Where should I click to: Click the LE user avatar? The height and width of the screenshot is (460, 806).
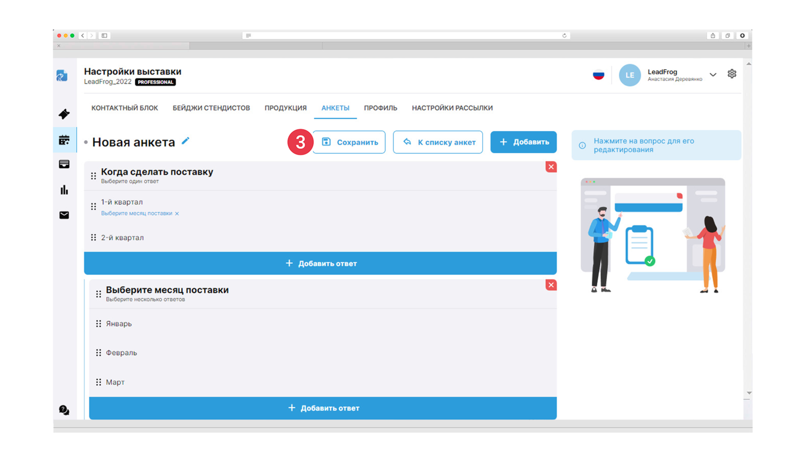click(x=629, y=75)
